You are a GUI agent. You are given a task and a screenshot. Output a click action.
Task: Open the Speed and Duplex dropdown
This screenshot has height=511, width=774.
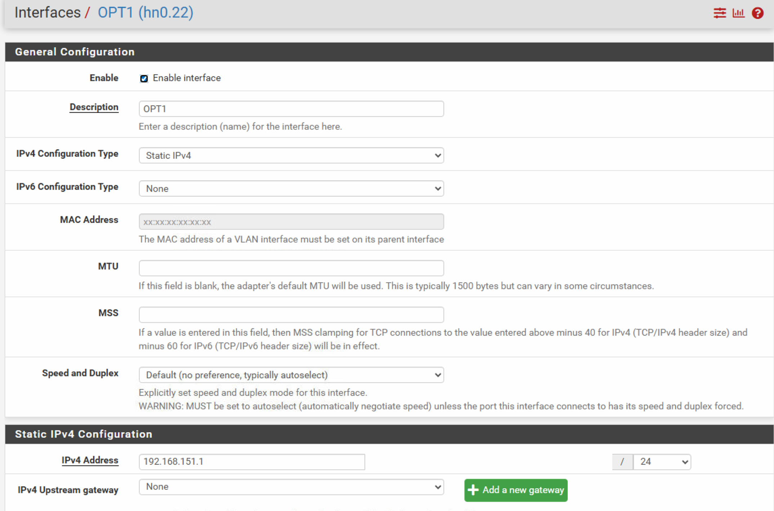(x=291, y=375)
